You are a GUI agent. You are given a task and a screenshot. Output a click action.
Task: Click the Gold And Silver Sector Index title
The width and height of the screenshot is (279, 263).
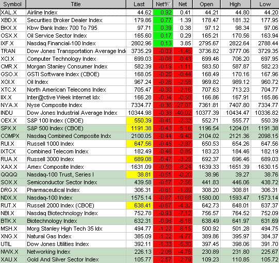[63, 259]
